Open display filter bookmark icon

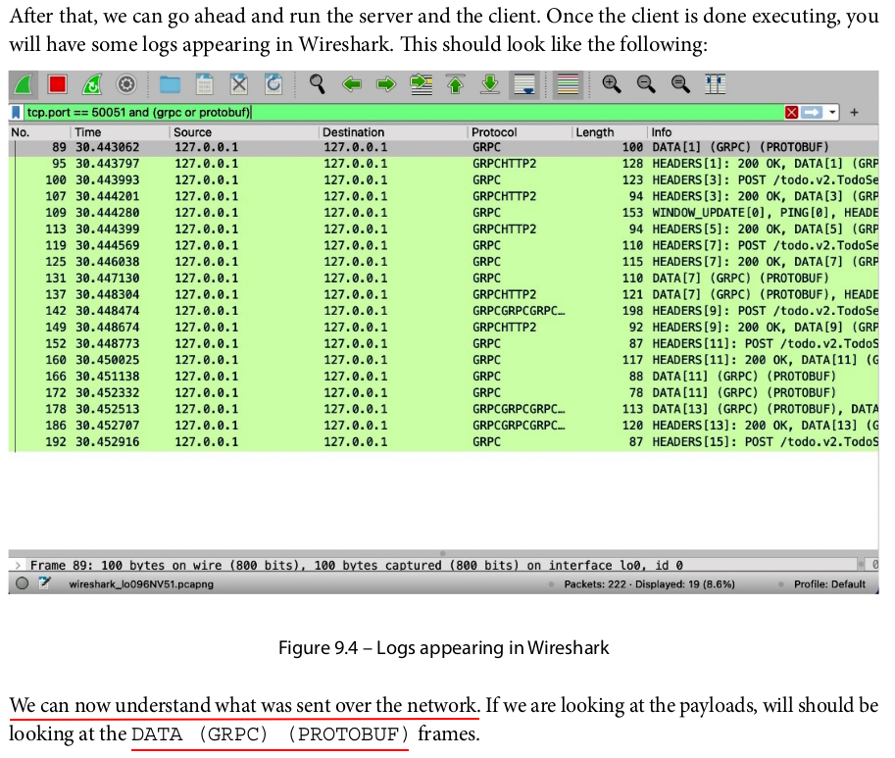pyautogui.click(x=16, y=113)
